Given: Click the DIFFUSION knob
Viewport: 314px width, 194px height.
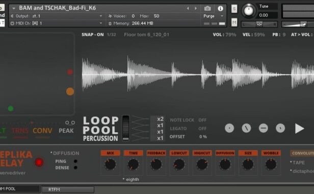Looking at the screenshot, I should 225,164.
